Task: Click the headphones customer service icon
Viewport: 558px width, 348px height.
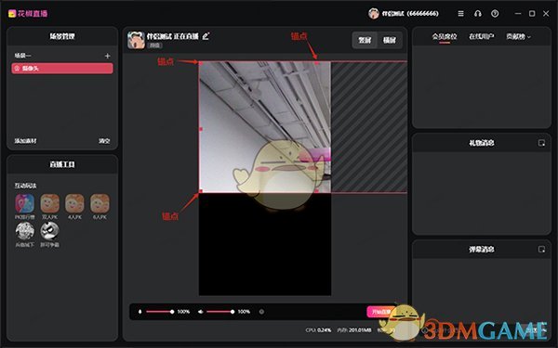Action: [478, 14]
